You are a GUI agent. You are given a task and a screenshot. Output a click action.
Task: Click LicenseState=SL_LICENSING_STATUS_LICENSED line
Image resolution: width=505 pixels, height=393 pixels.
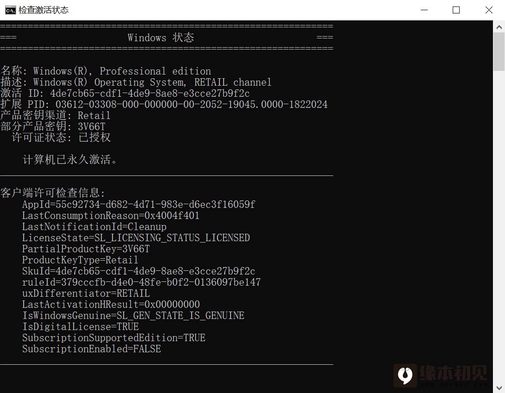point(136,238)
